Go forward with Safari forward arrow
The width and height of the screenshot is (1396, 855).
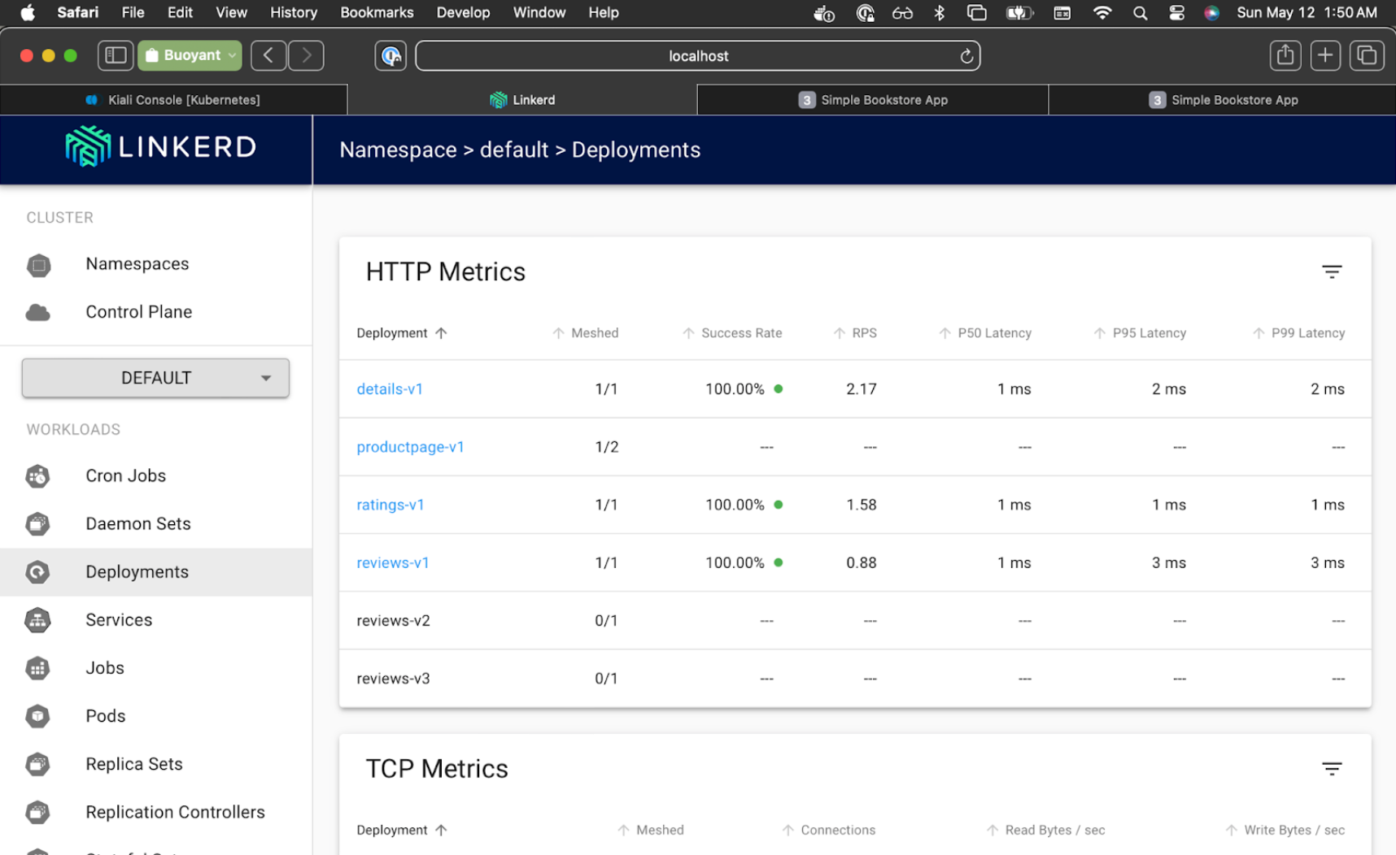tap(306, 55)
